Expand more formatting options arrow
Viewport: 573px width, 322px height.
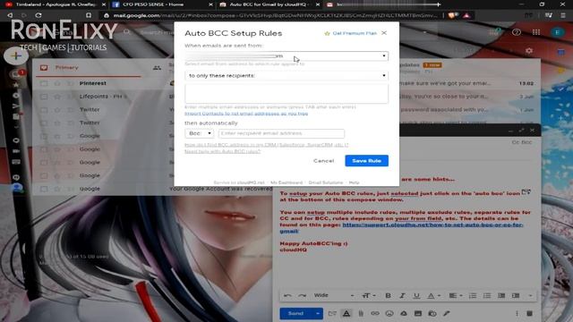pos(530,295)
